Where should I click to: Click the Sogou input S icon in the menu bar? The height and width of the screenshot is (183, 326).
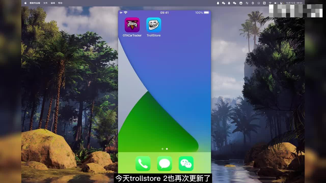coord(264,3)
